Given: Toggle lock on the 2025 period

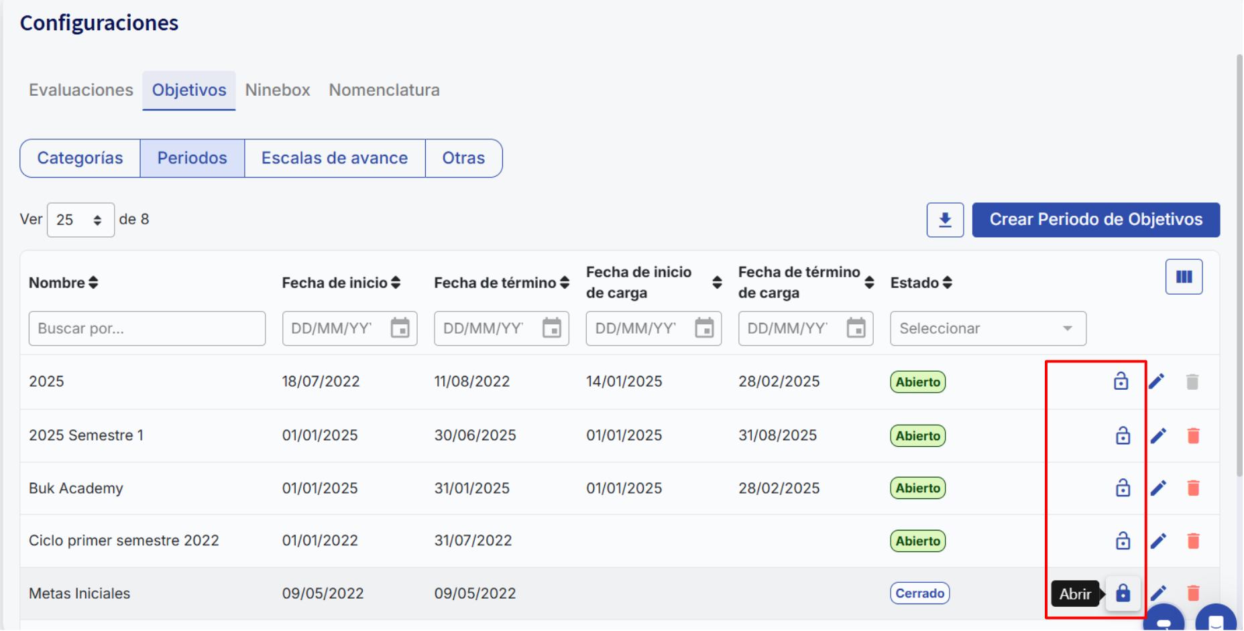Looking at the screenshot, I should coord(1121,382).
